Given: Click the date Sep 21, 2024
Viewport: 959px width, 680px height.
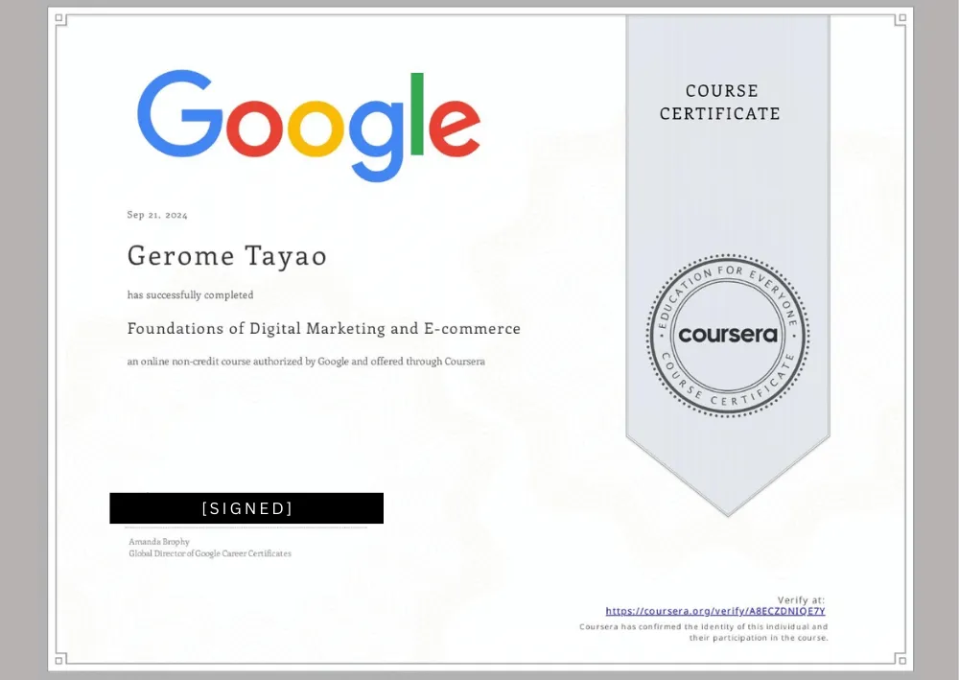Looking at the screenshot, I should click(x=157, y=215).
